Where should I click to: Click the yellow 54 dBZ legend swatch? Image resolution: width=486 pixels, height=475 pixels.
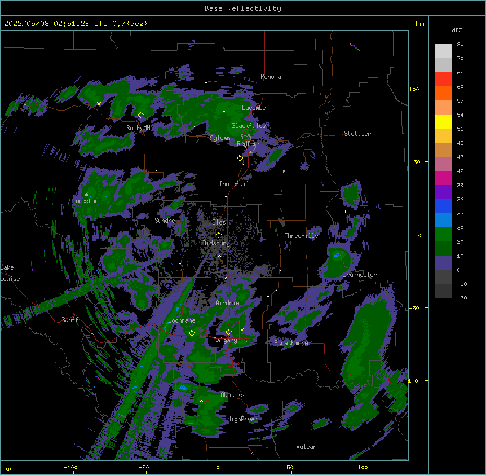443,121
